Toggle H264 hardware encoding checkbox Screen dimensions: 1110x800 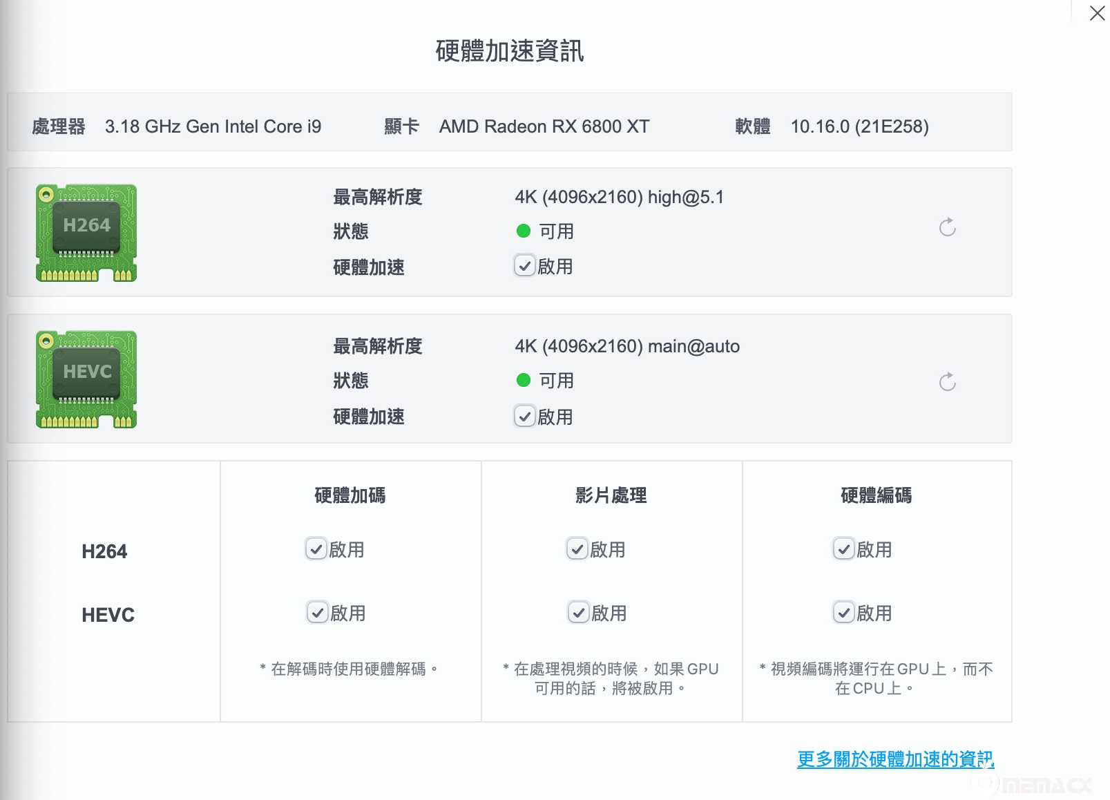tap(844, 549)
